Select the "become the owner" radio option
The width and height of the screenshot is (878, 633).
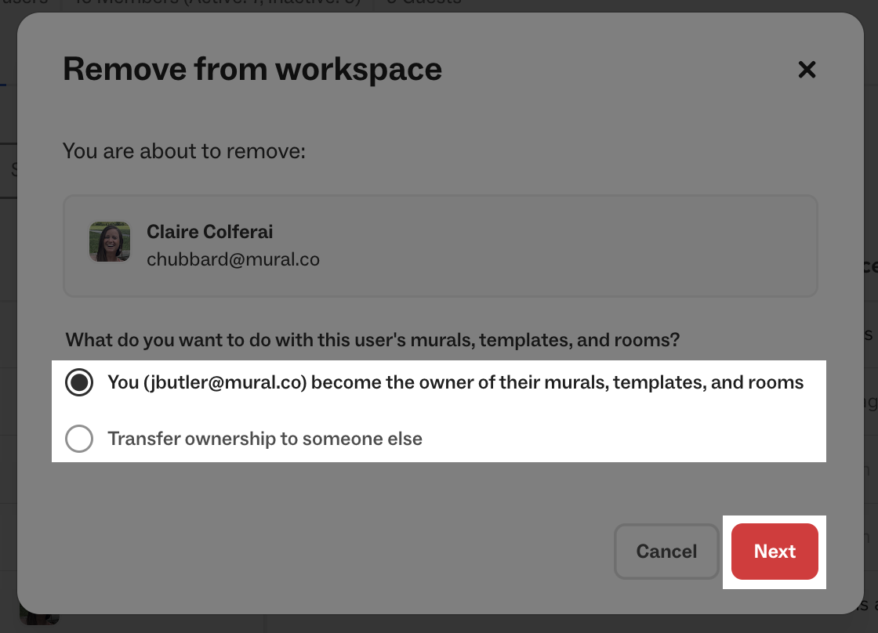coord(78,382)
